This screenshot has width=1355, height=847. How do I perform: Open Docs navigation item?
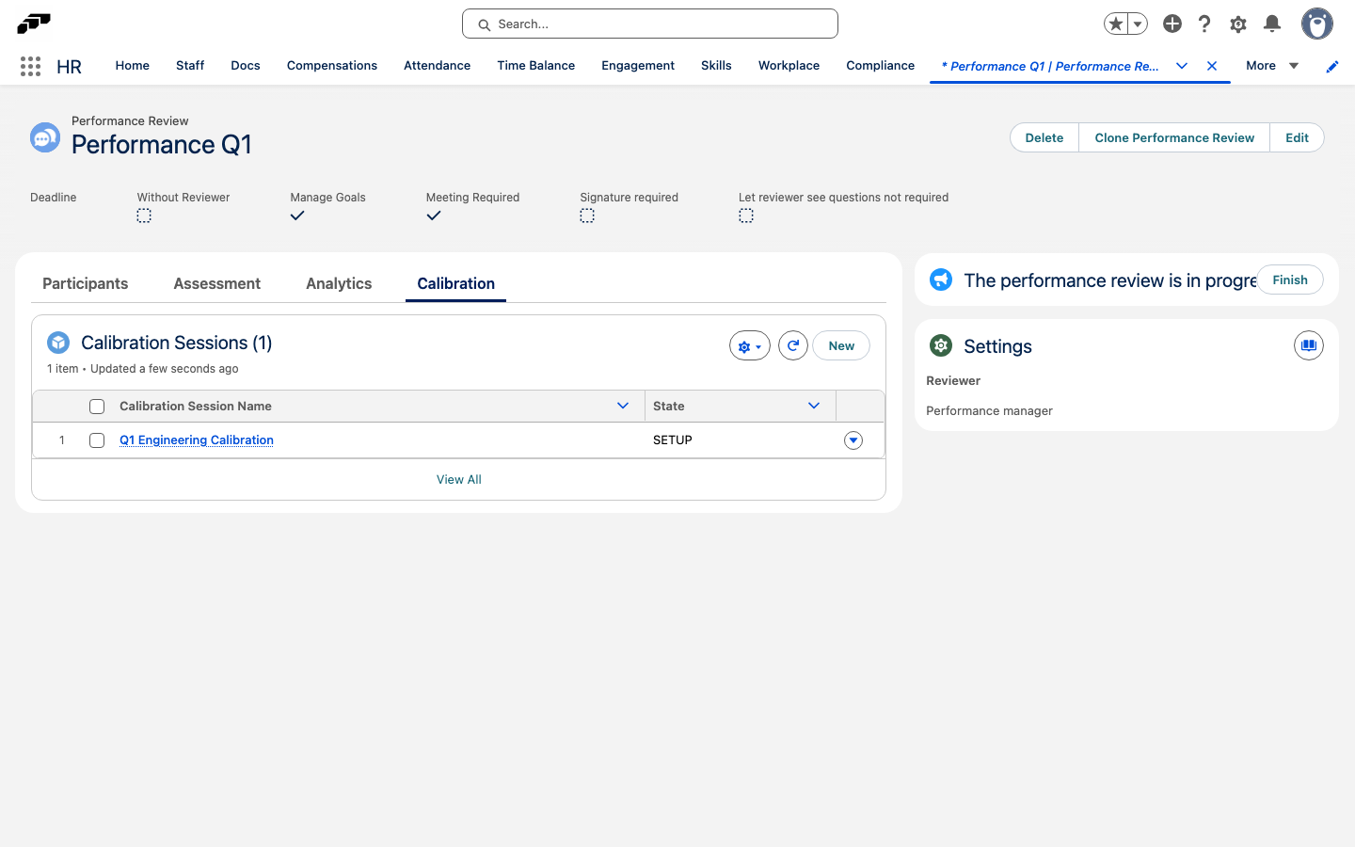coord(246,66)
